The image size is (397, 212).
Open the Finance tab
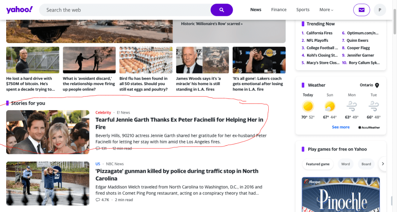pyautogui.click(x=279, y=10)
